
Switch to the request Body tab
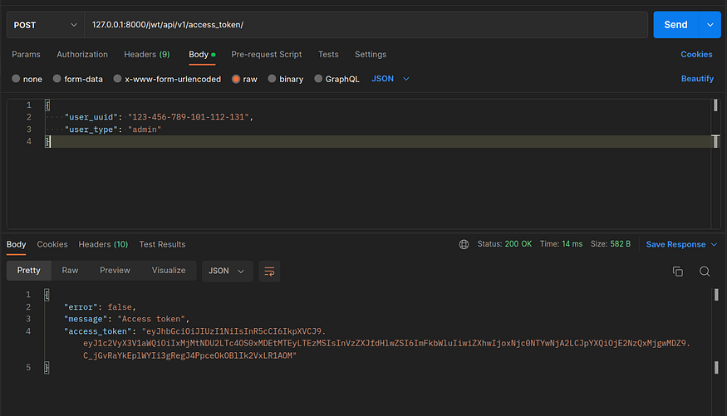[x=202, y=55]
